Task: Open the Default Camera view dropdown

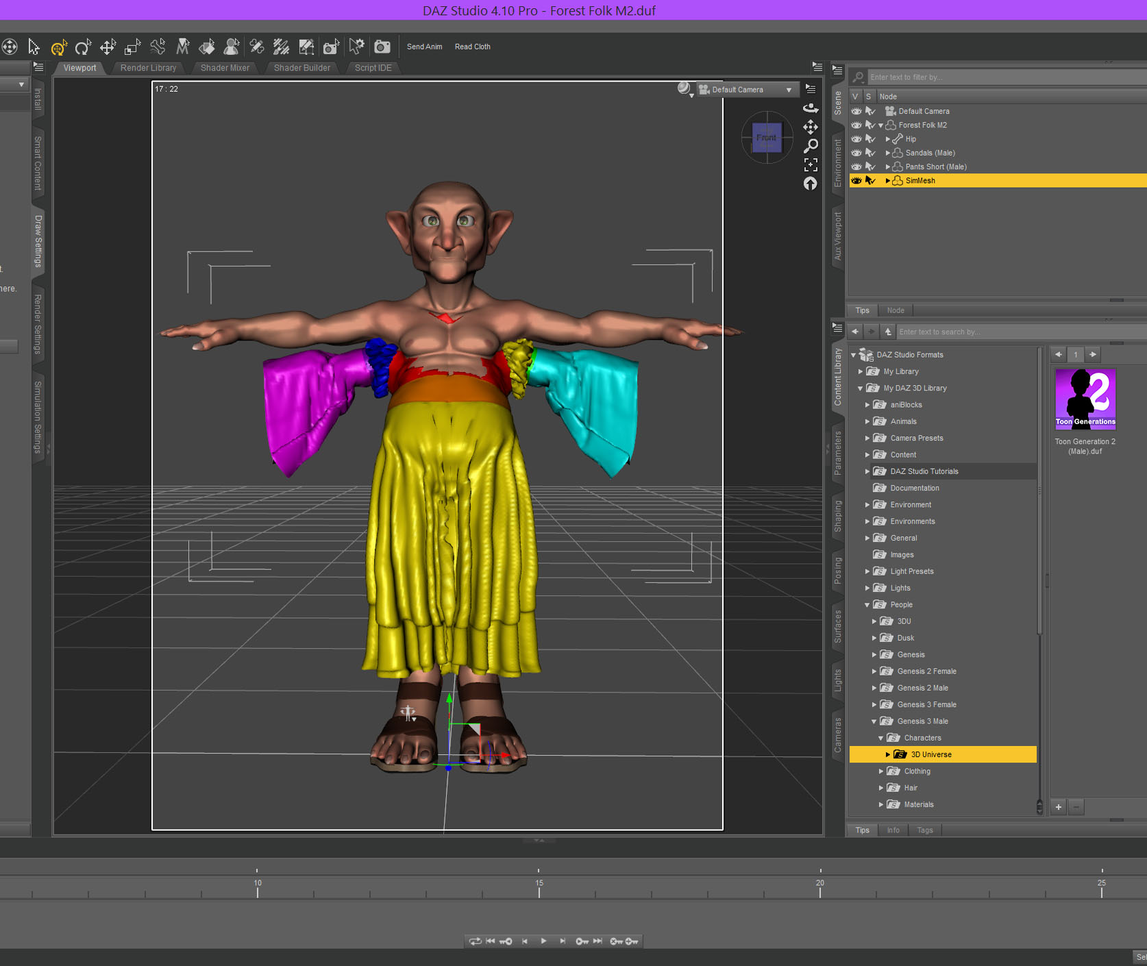Action: coord(747,90)
